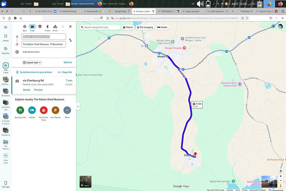
Task: Switch to the blackbutt buses browser tab
Action: pyautogui.click(x=70, y=11)
